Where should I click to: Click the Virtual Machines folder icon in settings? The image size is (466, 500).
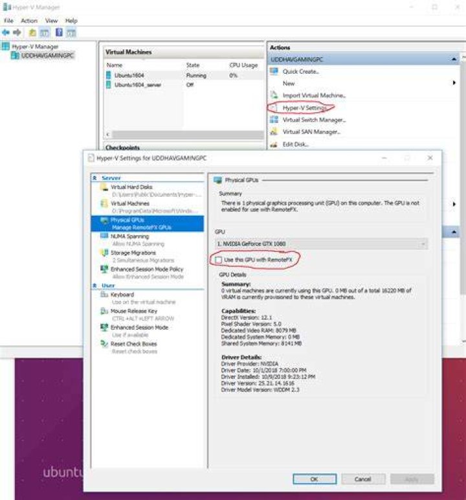click(104, 203)
